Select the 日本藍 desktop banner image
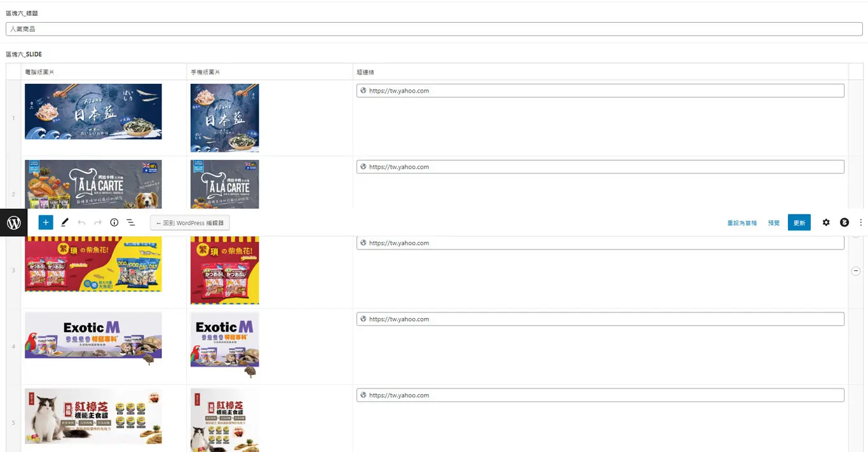 (x=93, y=112)
